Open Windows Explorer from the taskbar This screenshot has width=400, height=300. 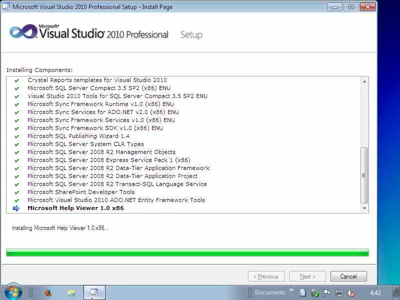coord(71,292)
